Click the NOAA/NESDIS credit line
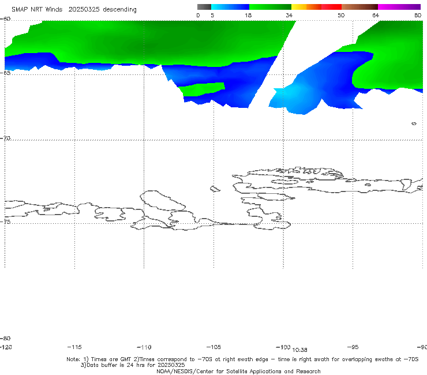Image resolution: width=427 pixels, height=375 pixels. (238, 371)
